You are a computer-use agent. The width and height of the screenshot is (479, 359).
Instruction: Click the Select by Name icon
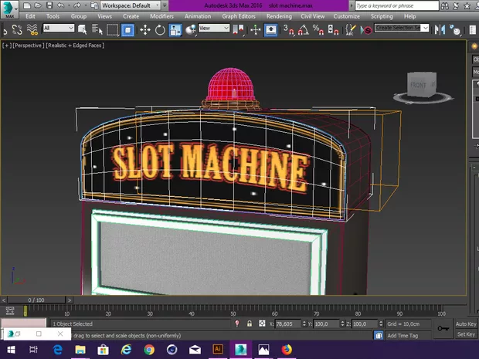(x=97, y=29)
